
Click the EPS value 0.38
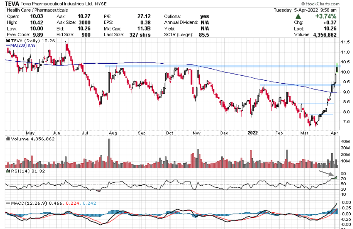tap(145, 22)
